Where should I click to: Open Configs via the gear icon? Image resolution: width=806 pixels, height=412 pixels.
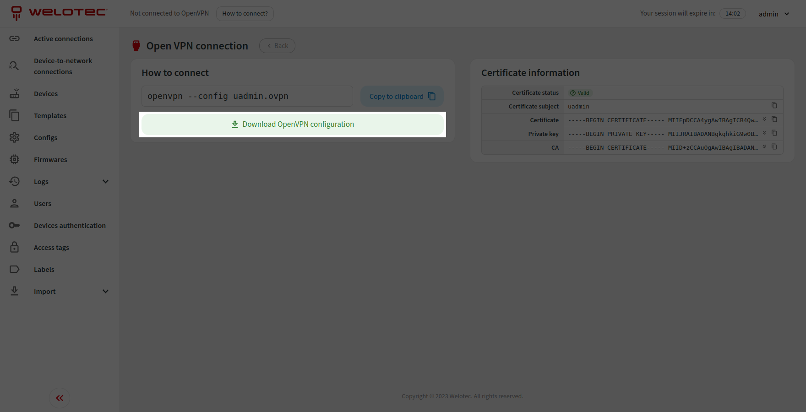[x=14, y=137]
